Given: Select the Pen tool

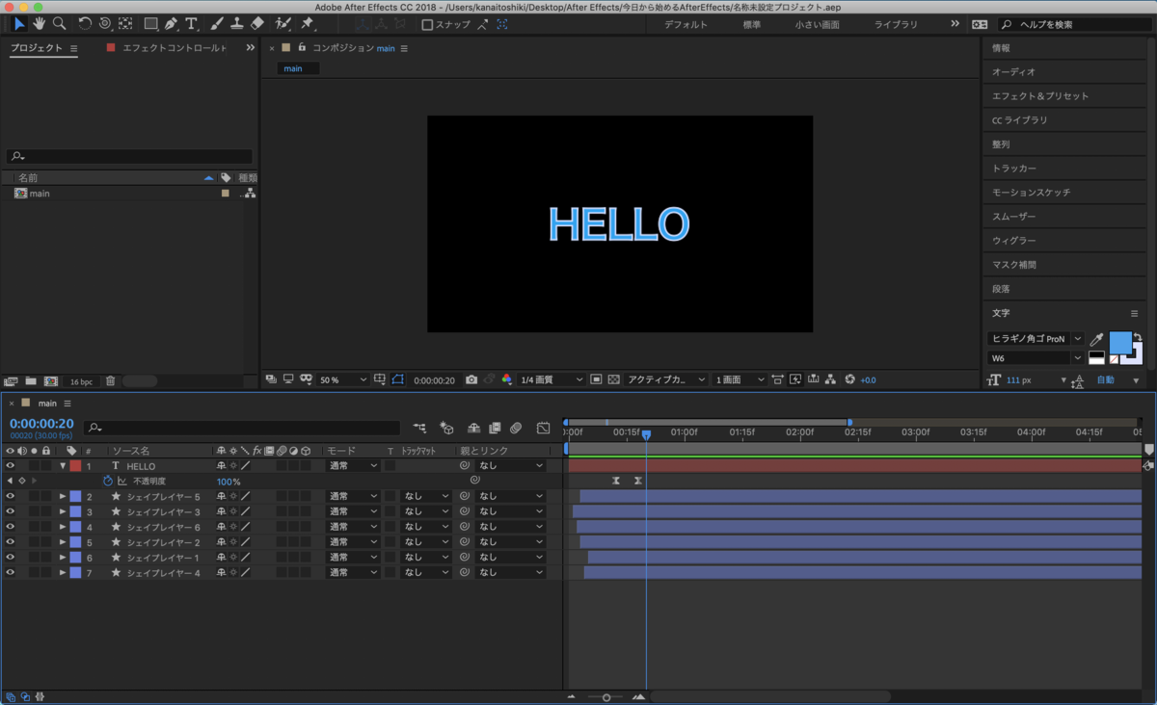Looking at the screenshot, I should click(171, 23).
